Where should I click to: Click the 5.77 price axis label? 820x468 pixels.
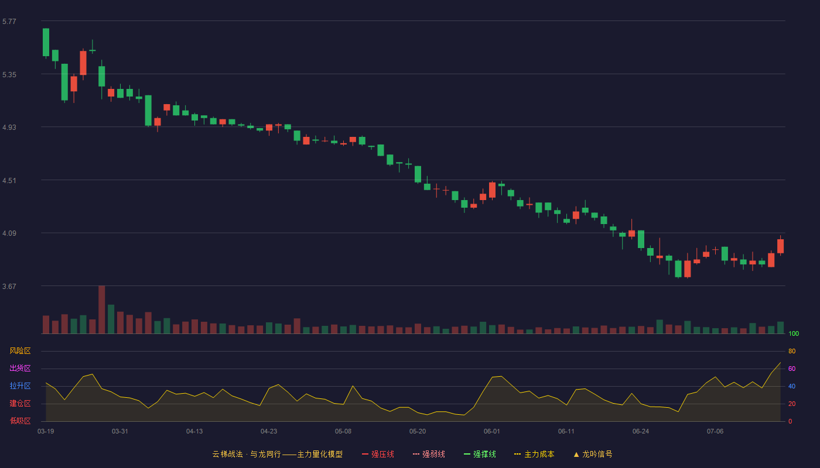tap(9, 22)
